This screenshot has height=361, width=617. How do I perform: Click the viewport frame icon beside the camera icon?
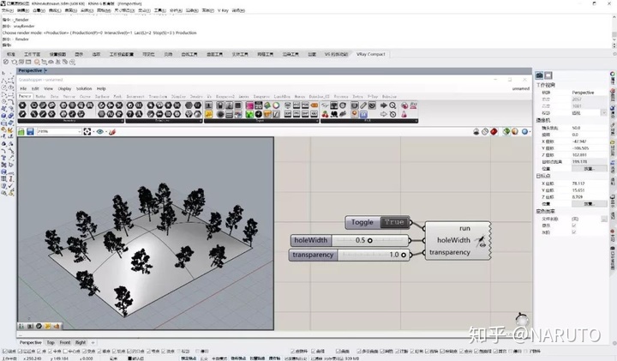[548, 75]
